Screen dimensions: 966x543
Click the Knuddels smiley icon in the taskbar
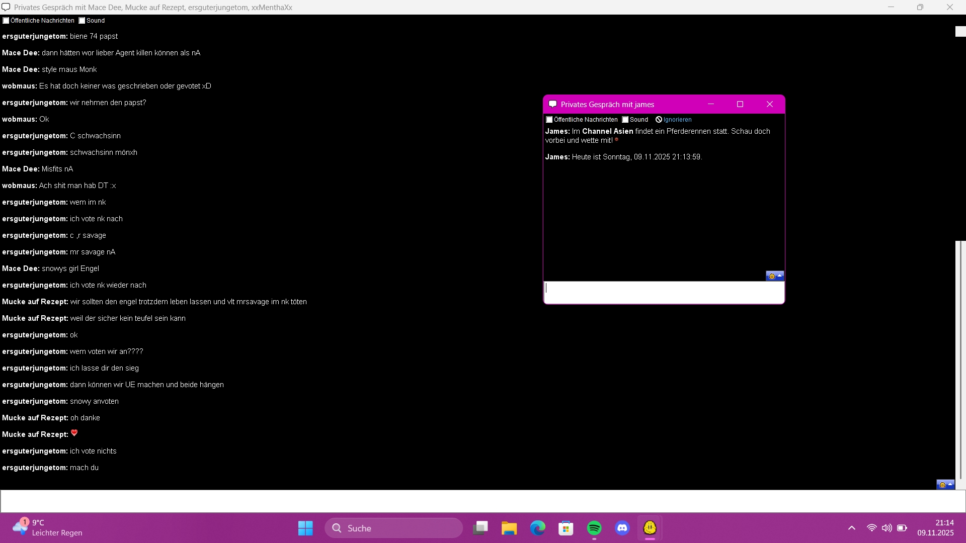click(x=650, y=528)
